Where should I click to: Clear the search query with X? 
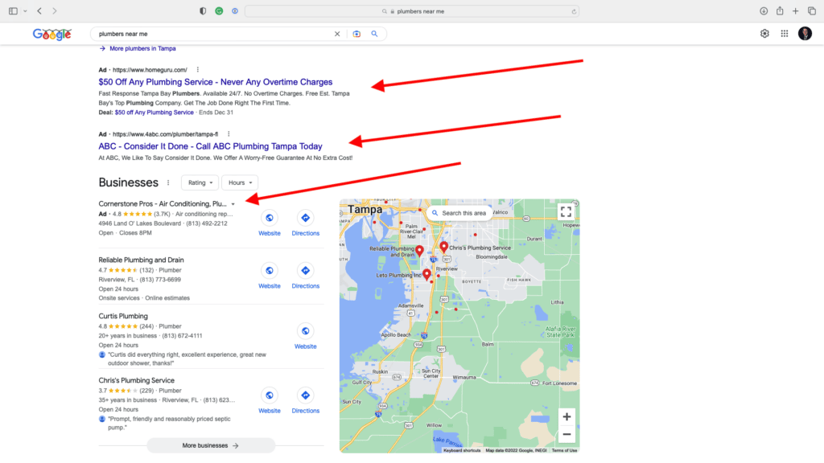click(337, 34)
